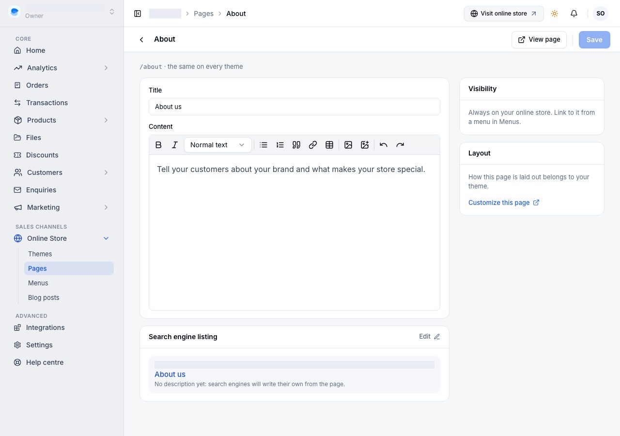The width and height of the screenshot is (620, 436).
Task: Open Orders from the sidebar
Action: (x=62, y=85)
